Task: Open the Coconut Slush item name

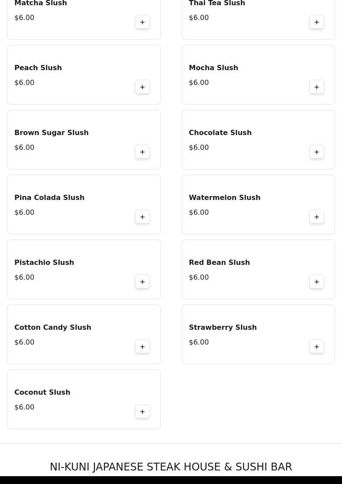Action: [x=42, y=392]
